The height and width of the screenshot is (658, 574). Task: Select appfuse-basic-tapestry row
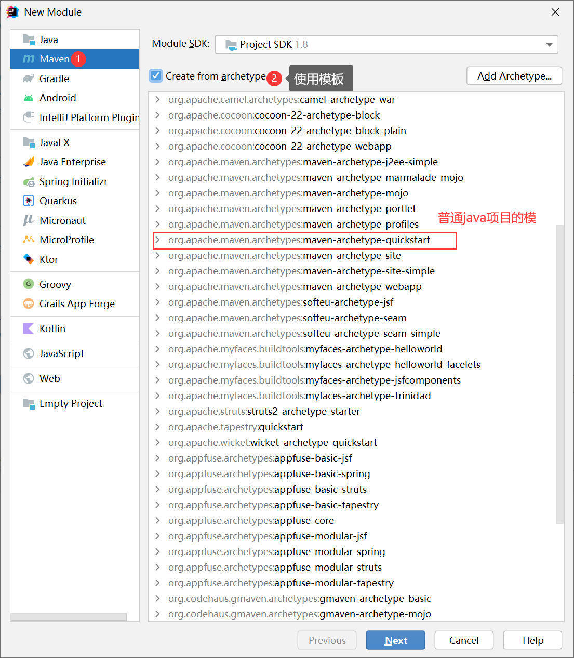click(x=356, y=505)
